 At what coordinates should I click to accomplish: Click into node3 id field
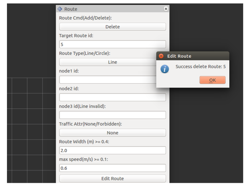coord(112,115)
